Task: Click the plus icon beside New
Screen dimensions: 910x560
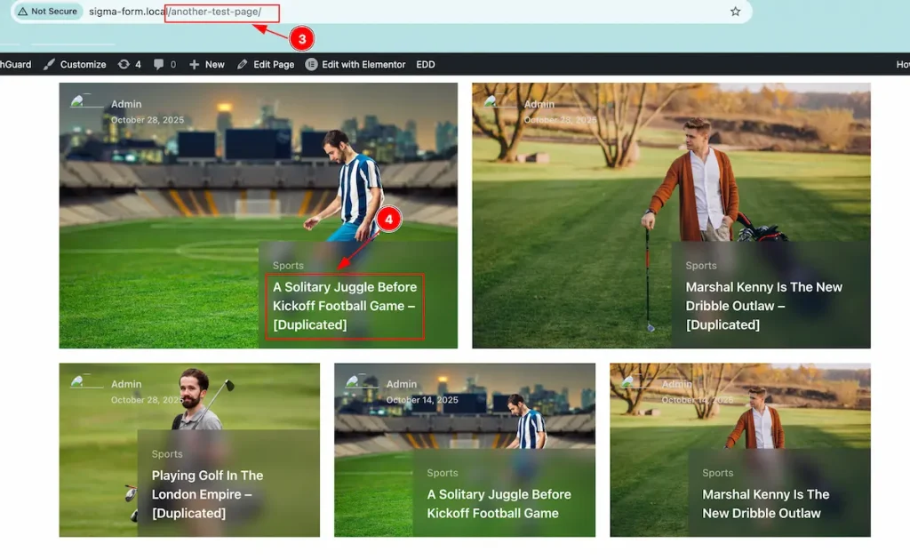Action: click(x=194, y=64)
